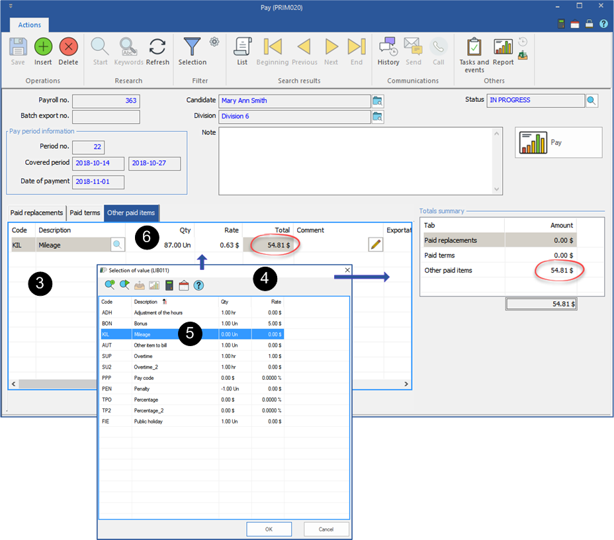Open filter settings gear icon
614x540 pixels.
pos(214,42)
